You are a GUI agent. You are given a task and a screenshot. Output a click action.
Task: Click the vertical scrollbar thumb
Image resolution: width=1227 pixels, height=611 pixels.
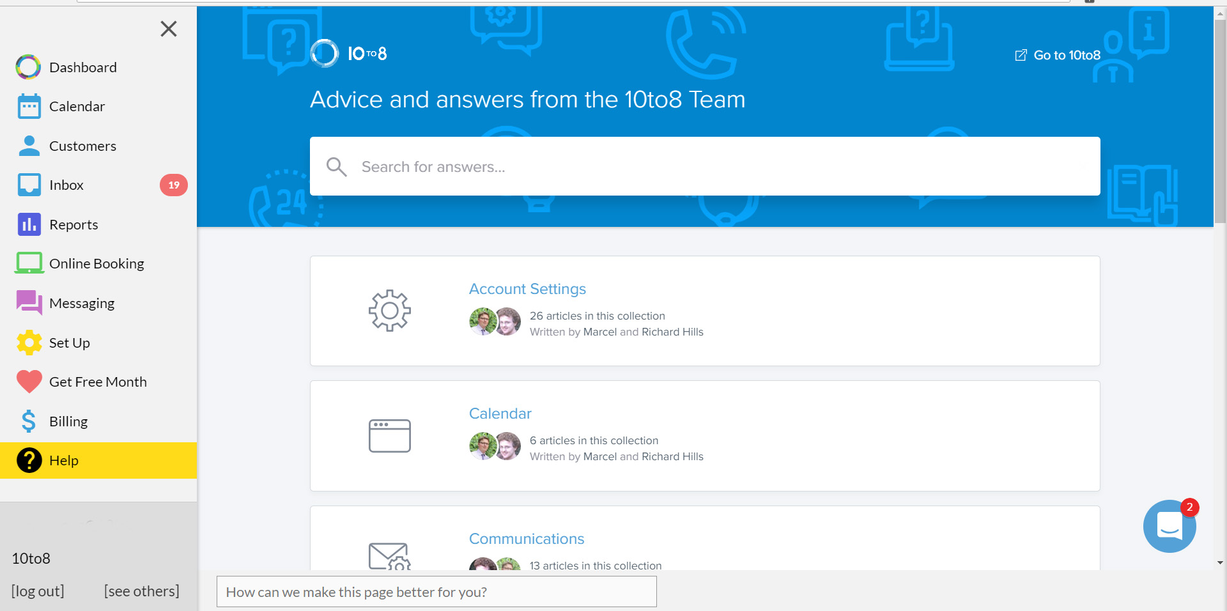(x=1221, y=121)
